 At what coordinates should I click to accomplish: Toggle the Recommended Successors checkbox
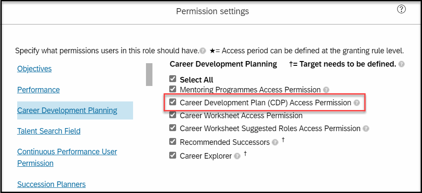(173, 141)
